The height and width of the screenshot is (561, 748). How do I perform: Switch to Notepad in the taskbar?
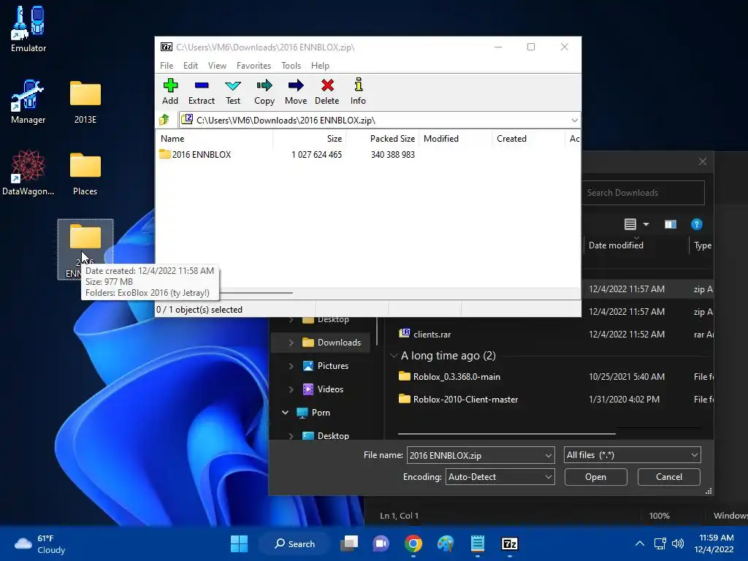[478, 543]
